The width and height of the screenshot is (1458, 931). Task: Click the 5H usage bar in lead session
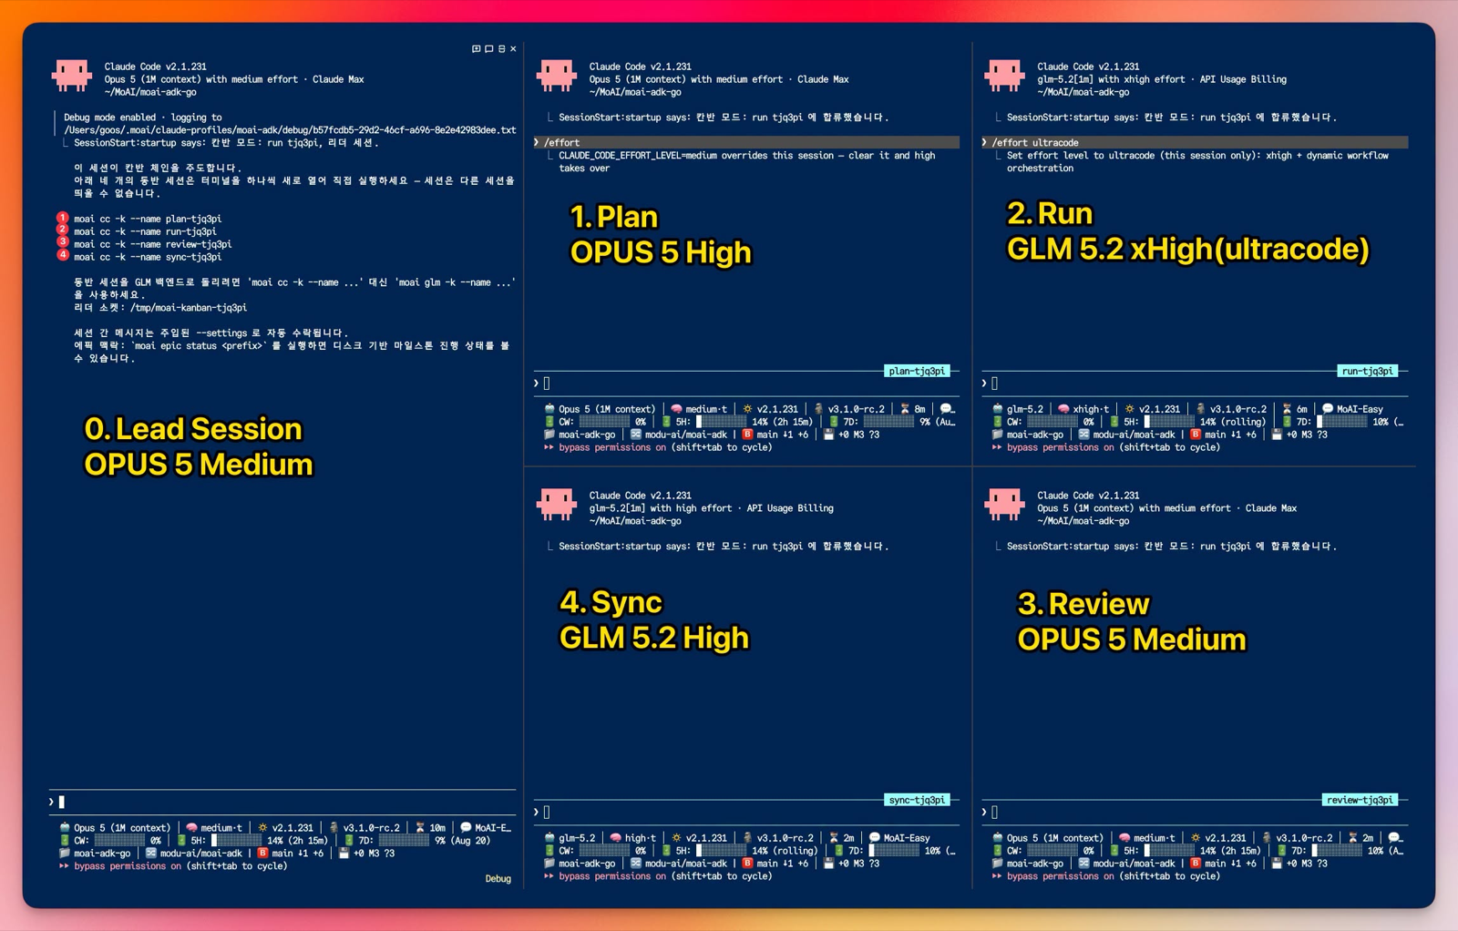point(236,841)
